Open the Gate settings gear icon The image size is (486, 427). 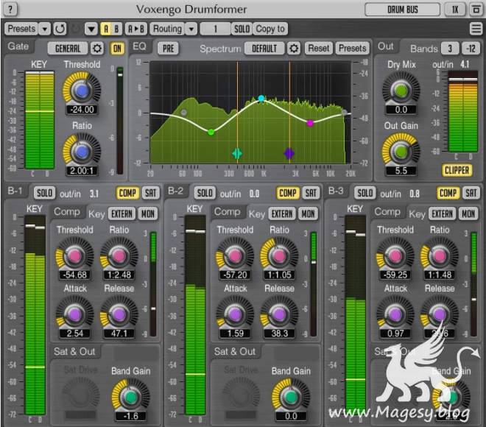coord(97,49)
